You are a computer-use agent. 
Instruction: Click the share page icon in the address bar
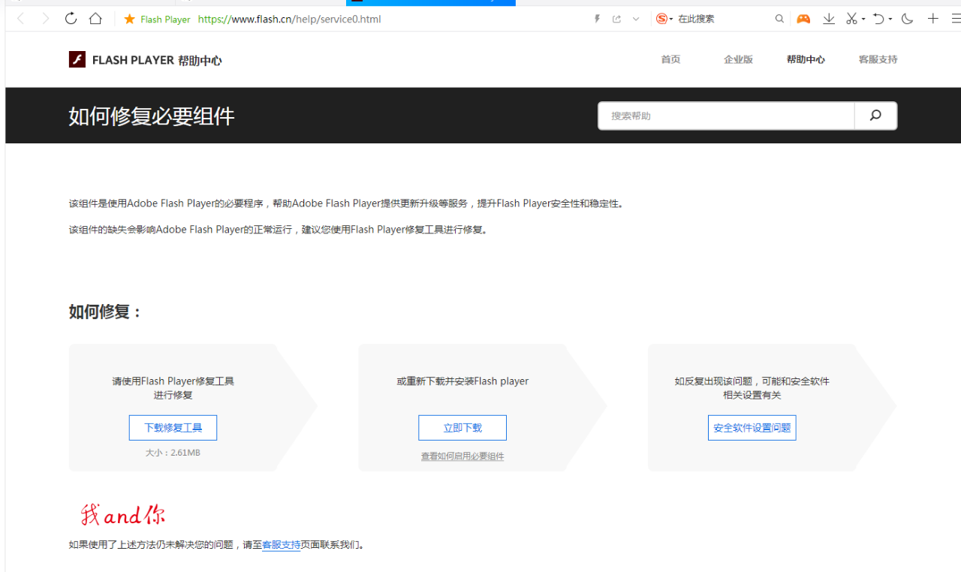click(x=617, y=19)
